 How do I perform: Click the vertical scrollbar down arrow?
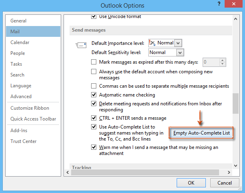tap(236, 166)
